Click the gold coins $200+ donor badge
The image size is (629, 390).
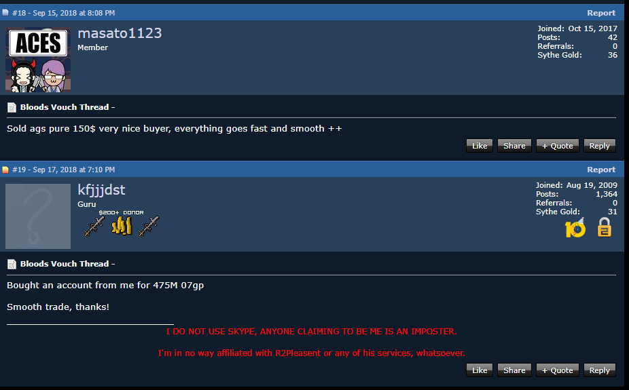point(122,226)
